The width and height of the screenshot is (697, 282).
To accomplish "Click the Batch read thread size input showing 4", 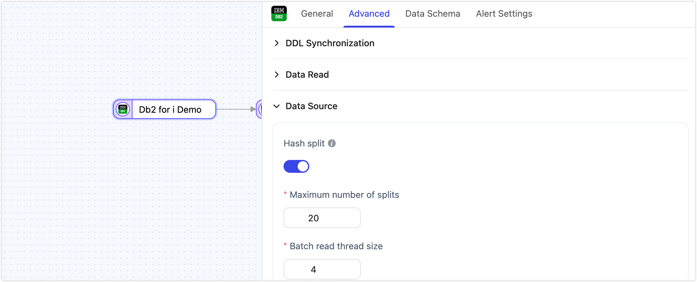I will 322,269.
